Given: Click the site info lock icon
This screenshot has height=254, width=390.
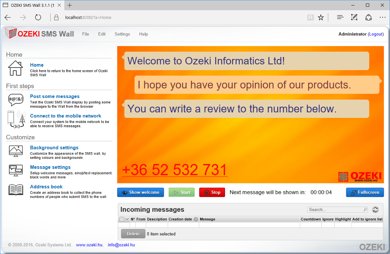Looking at the screenshot, I should [57, 18].
